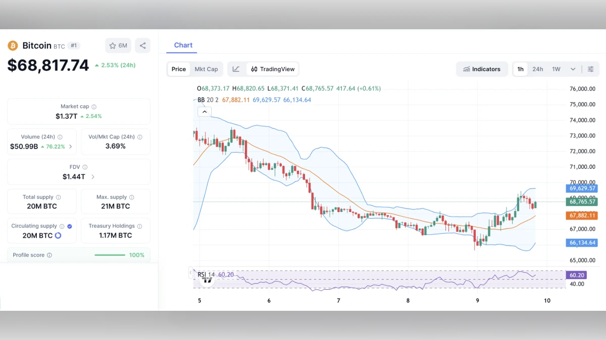
Task: Click the Profile score progress bar
Action: 110,255
